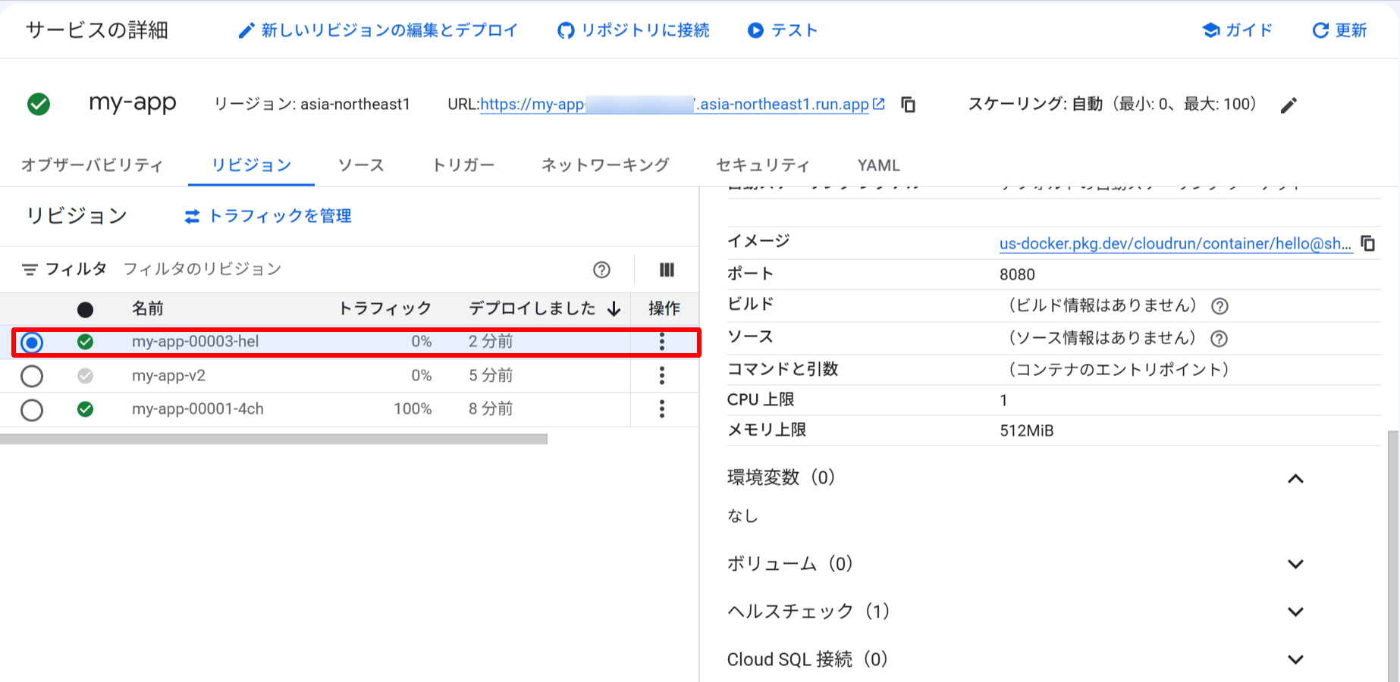Click the デプロイしました column header text
Screen dimensions: 1400x682
click(532, 308)
